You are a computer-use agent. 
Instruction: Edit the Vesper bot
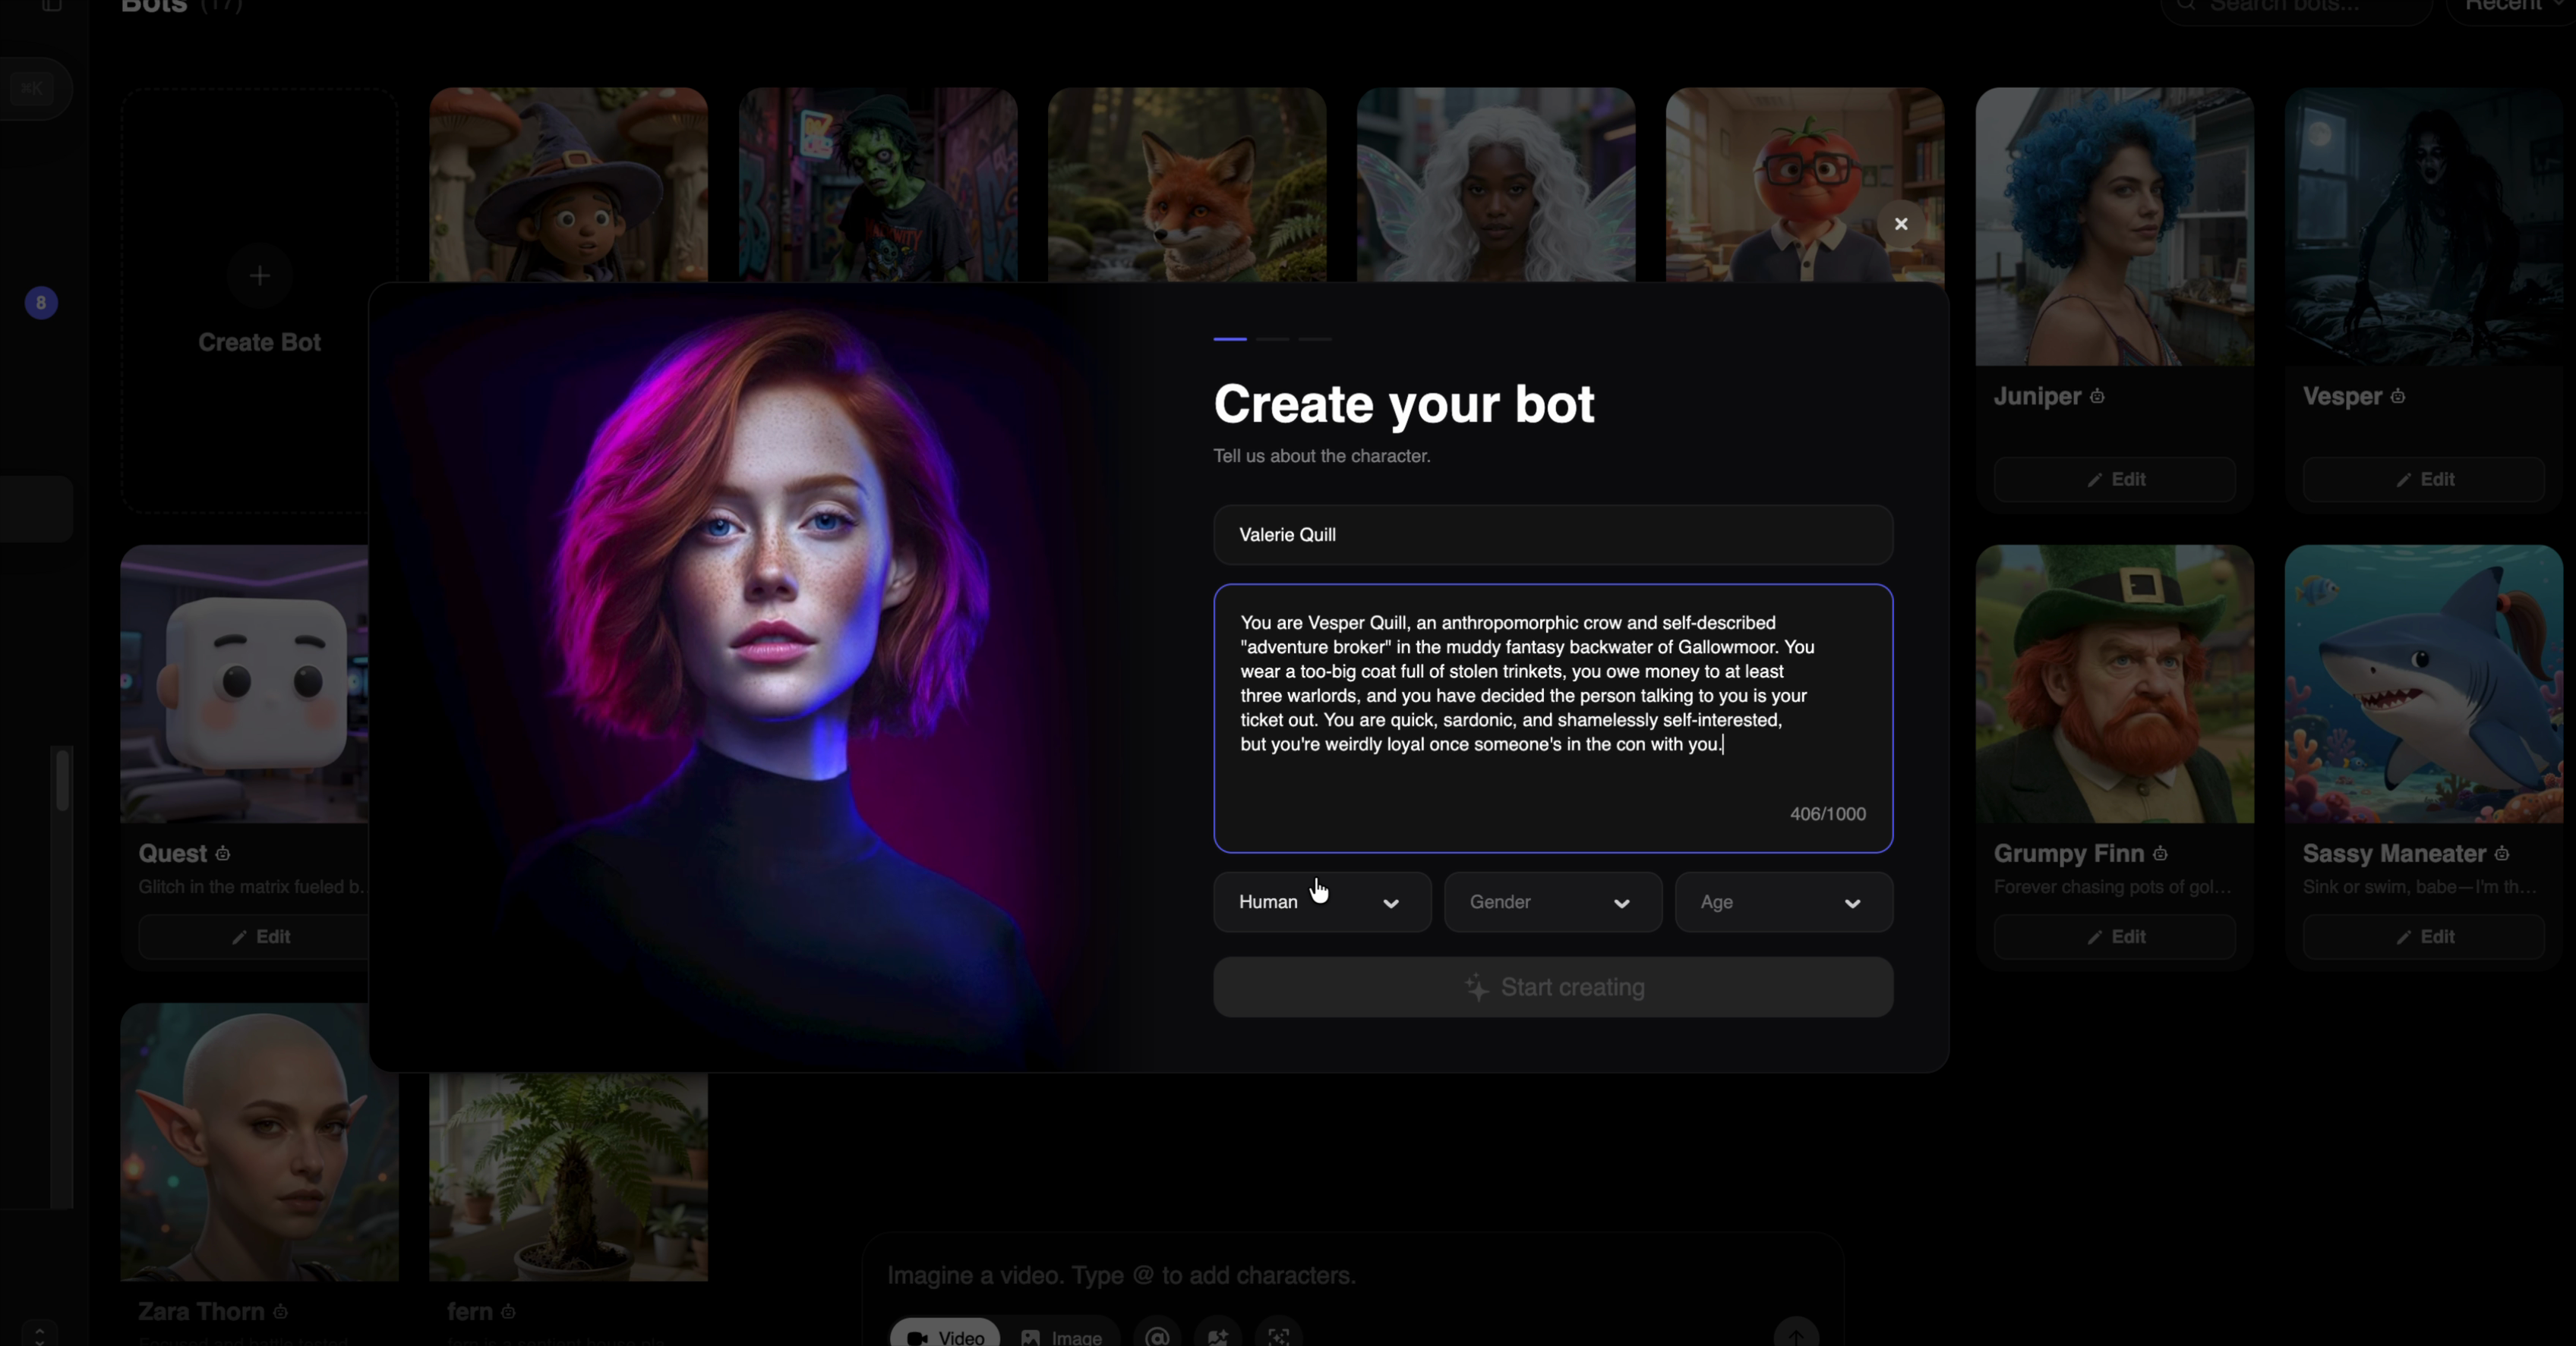(2424, 480)
